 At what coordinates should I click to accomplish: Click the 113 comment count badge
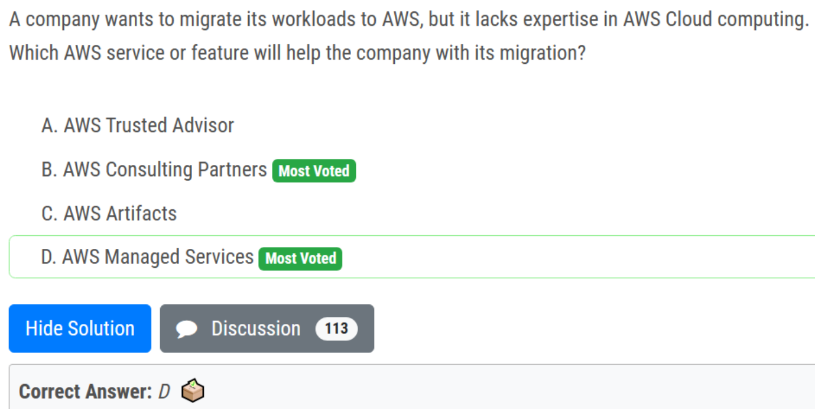click(336, 329)
